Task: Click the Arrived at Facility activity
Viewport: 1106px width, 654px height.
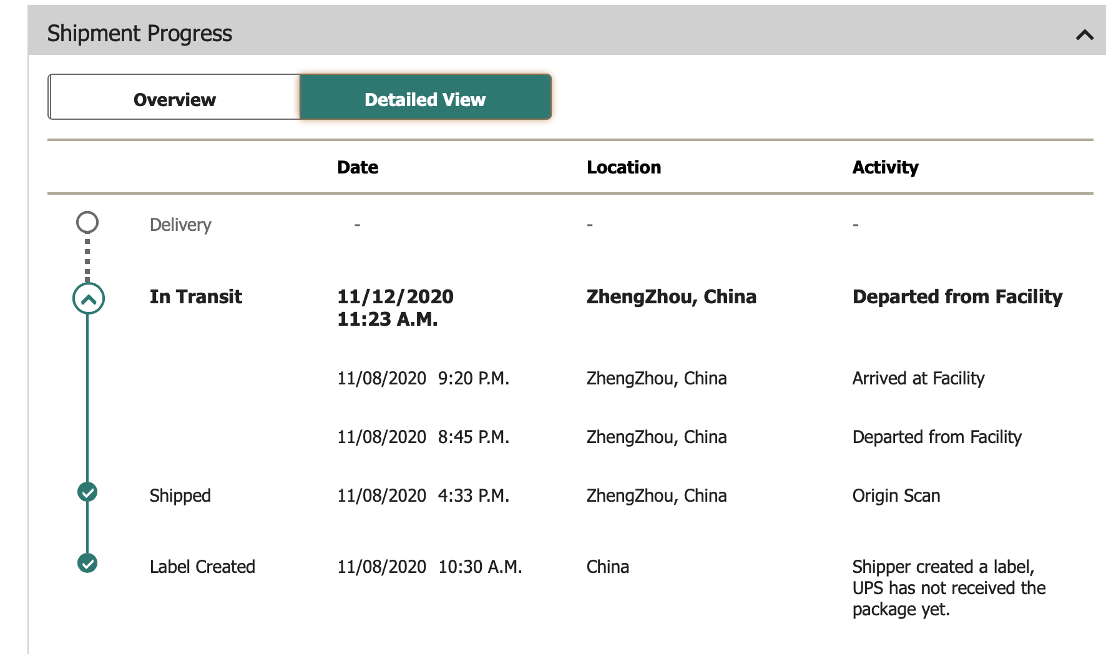Action: (x=918, y=378)
